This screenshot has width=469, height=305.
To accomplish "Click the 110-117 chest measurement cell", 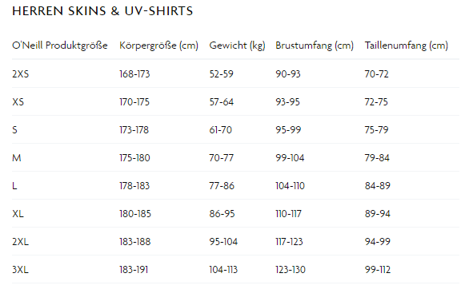I will (288, 214).
